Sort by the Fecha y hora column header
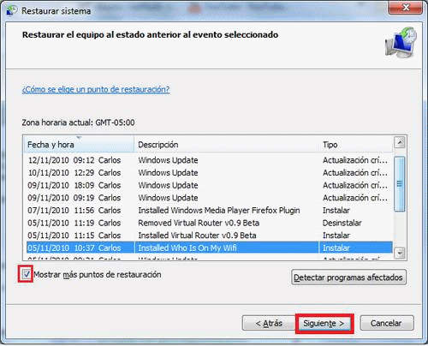Image resolution: width=428 pixels, height=346 pixels. 79,145
